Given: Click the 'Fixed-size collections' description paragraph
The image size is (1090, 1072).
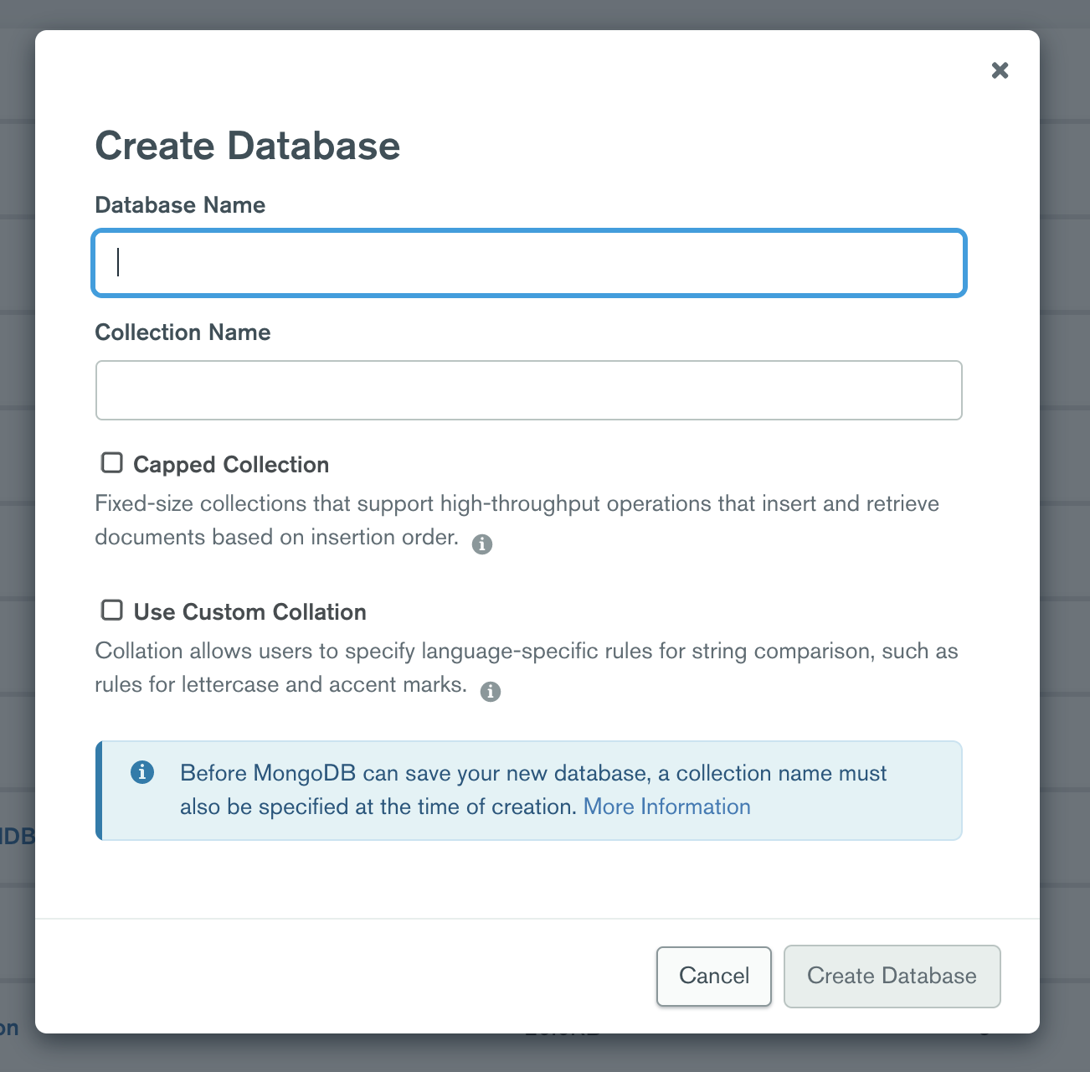Looking at the screenshot, I should coord(517,520).
